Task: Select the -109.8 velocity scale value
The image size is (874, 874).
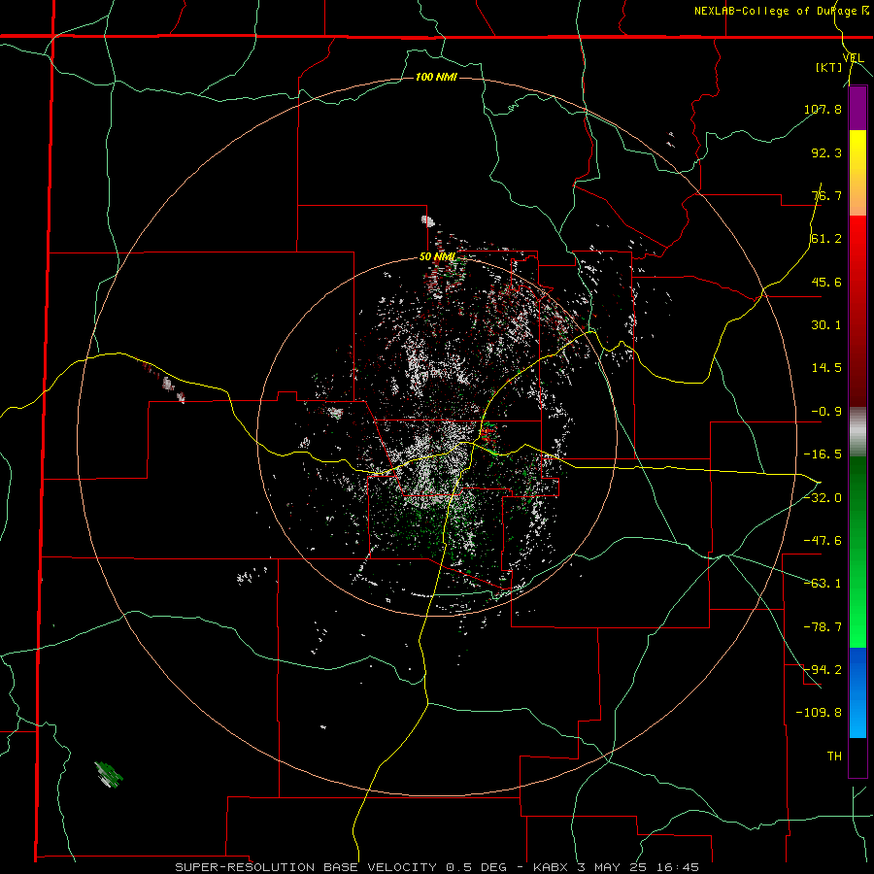Action: click(819, 713)
